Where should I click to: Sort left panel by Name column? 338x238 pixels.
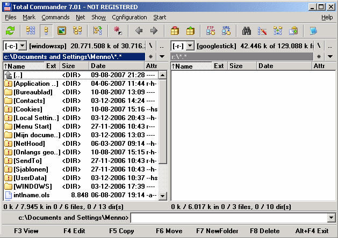click(24, 66)
